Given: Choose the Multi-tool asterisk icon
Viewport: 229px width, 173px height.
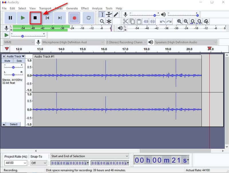Looking at the screenshot, I should [x=109, y=21].
